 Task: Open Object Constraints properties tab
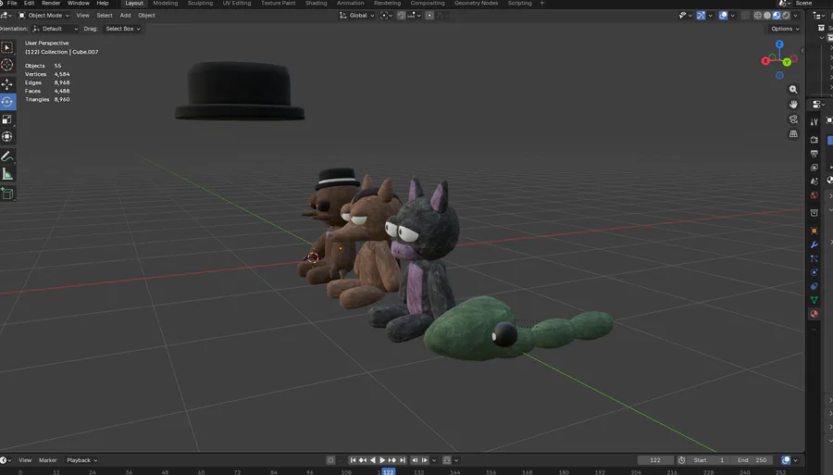coord(814,286)
